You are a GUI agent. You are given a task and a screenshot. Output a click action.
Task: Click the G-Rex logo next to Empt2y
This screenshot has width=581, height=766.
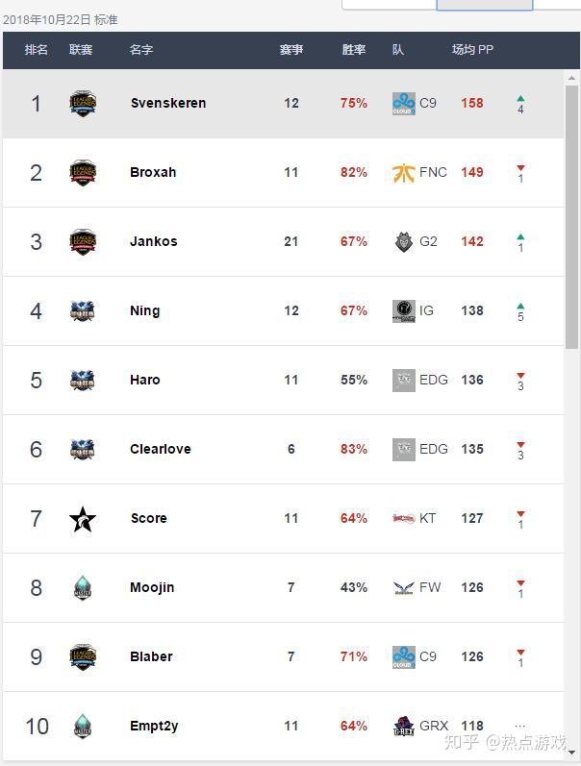click(x=403, y=726)
